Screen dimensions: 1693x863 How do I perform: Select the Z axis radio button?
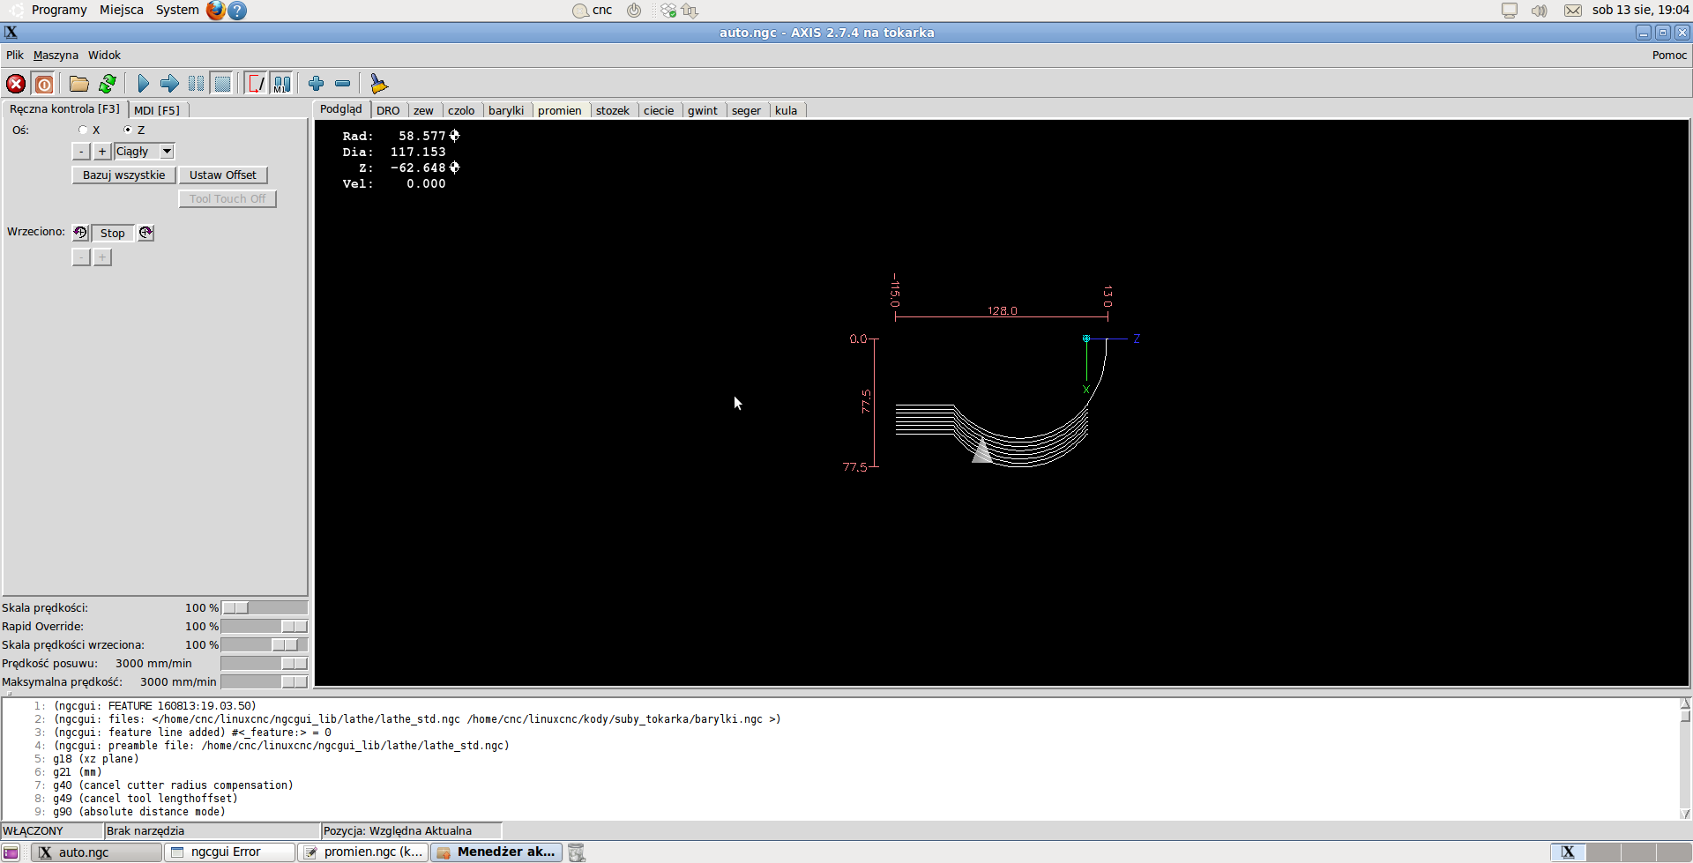click(x=128, y=130)
